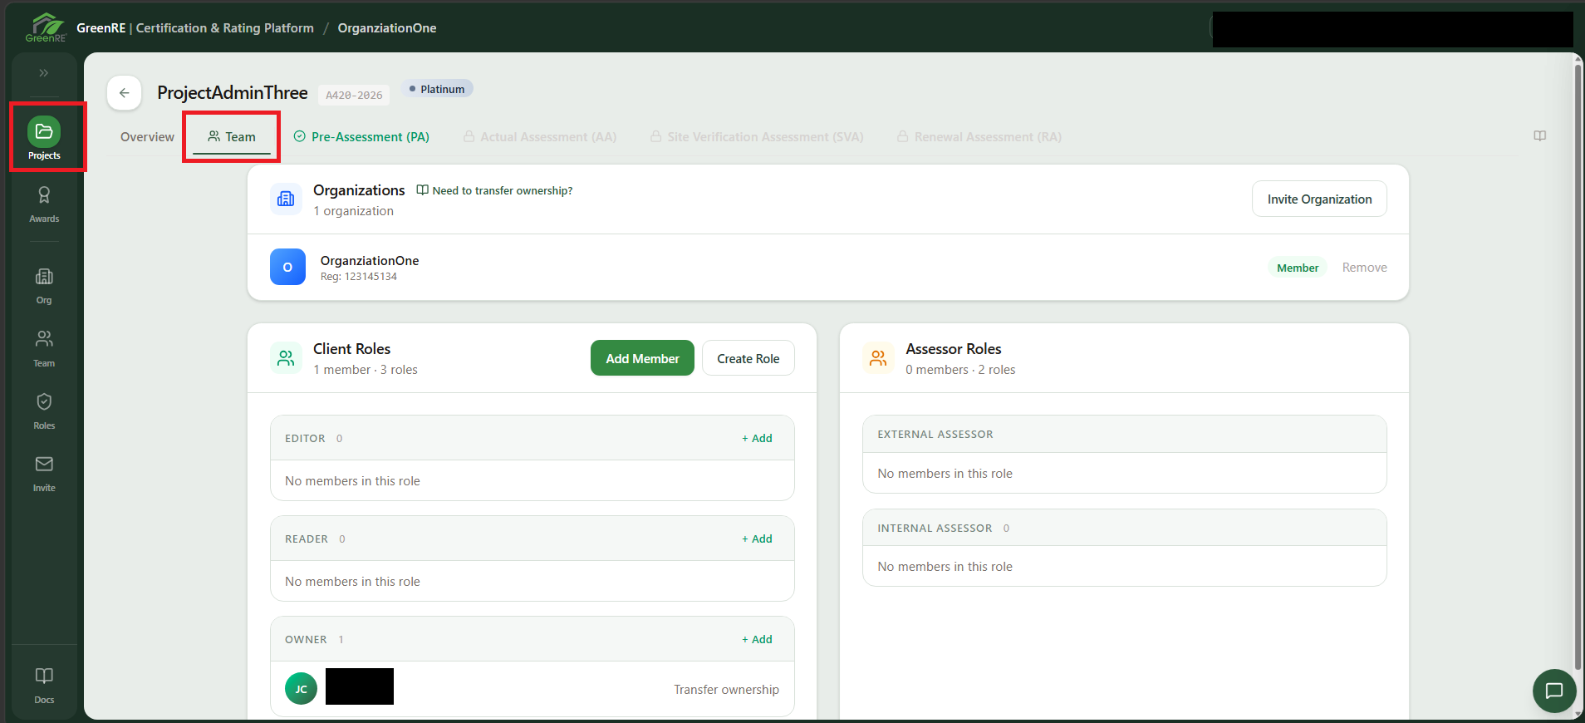The height and width of the screenshot is (723, 1585).
Task: Add a member to the Owner role
Action: tap(757, 639)
